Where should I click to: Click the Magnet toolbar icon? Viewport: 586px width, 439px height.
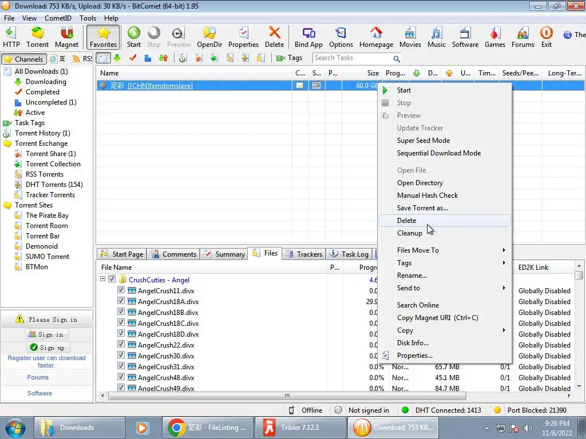pos(66,37)
